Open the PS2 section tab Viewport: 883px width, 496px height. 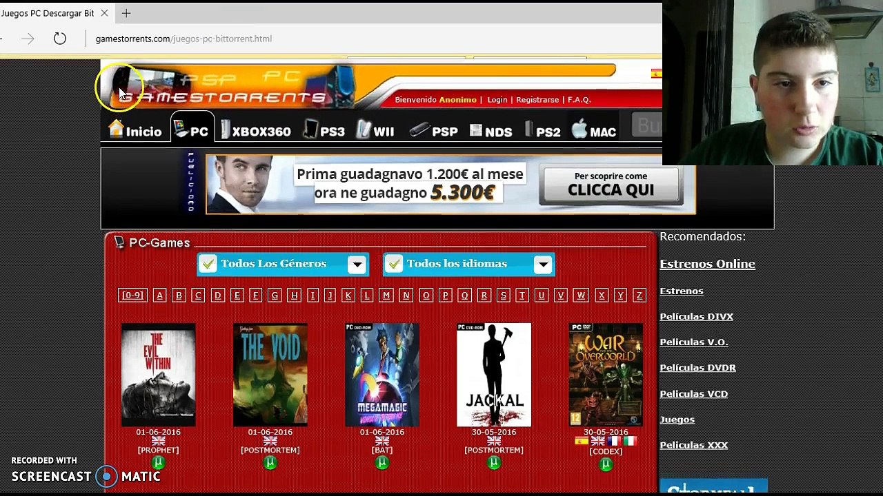pos(543,130)
